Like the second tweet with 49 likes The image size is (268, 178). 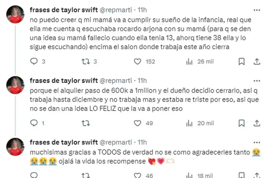[138, 123]
